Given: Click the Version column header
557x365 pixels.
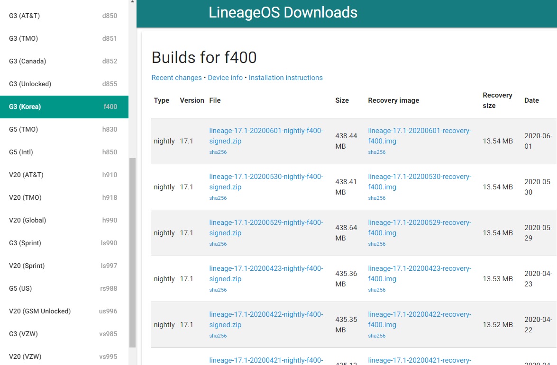Looking at the screenshot, I should point(192,100).
